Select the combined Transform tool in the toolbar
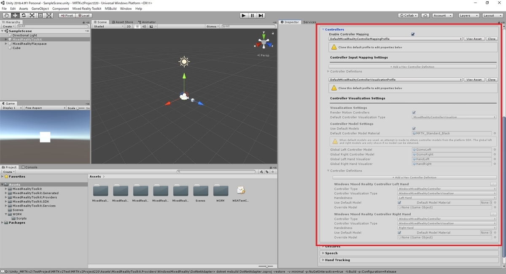 [x=49, y=16]
